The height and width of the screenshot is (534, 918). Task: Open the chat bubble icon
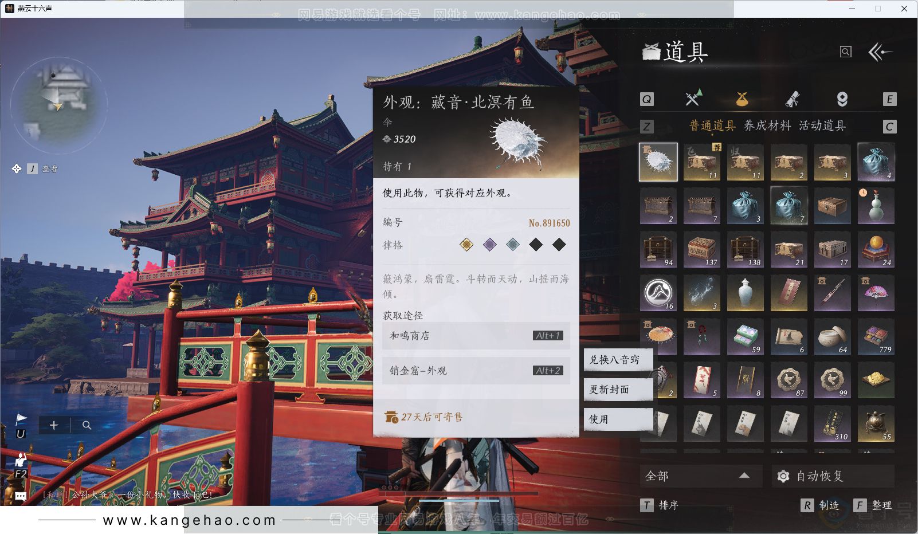pos(21,496)
